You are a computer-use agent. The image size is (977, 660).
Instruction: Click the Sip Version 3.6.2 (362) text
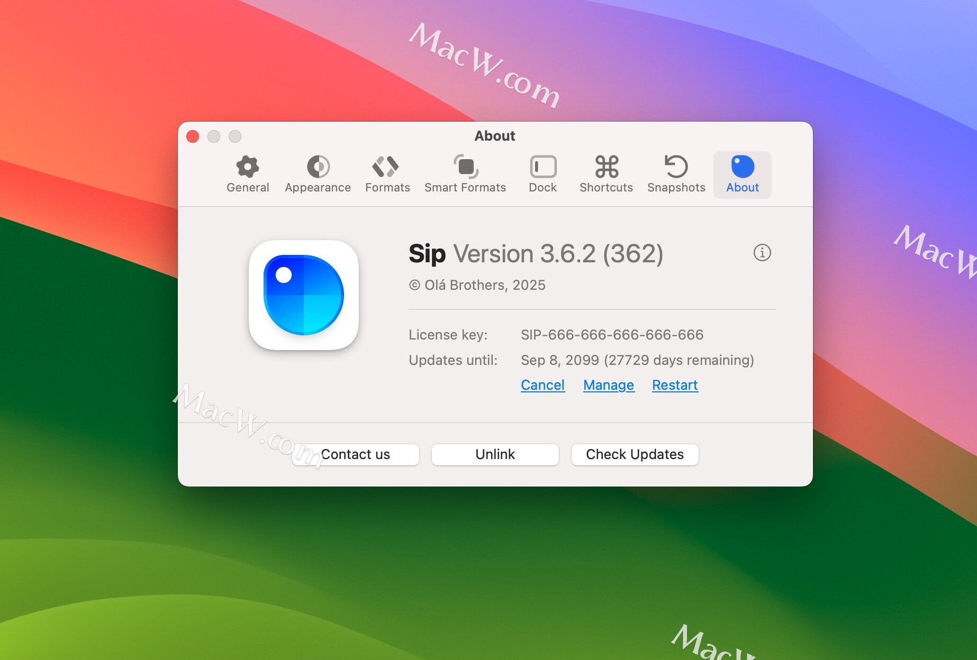536,254
